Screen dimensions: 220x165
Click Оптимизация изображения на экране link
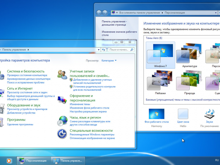point(92,138)
